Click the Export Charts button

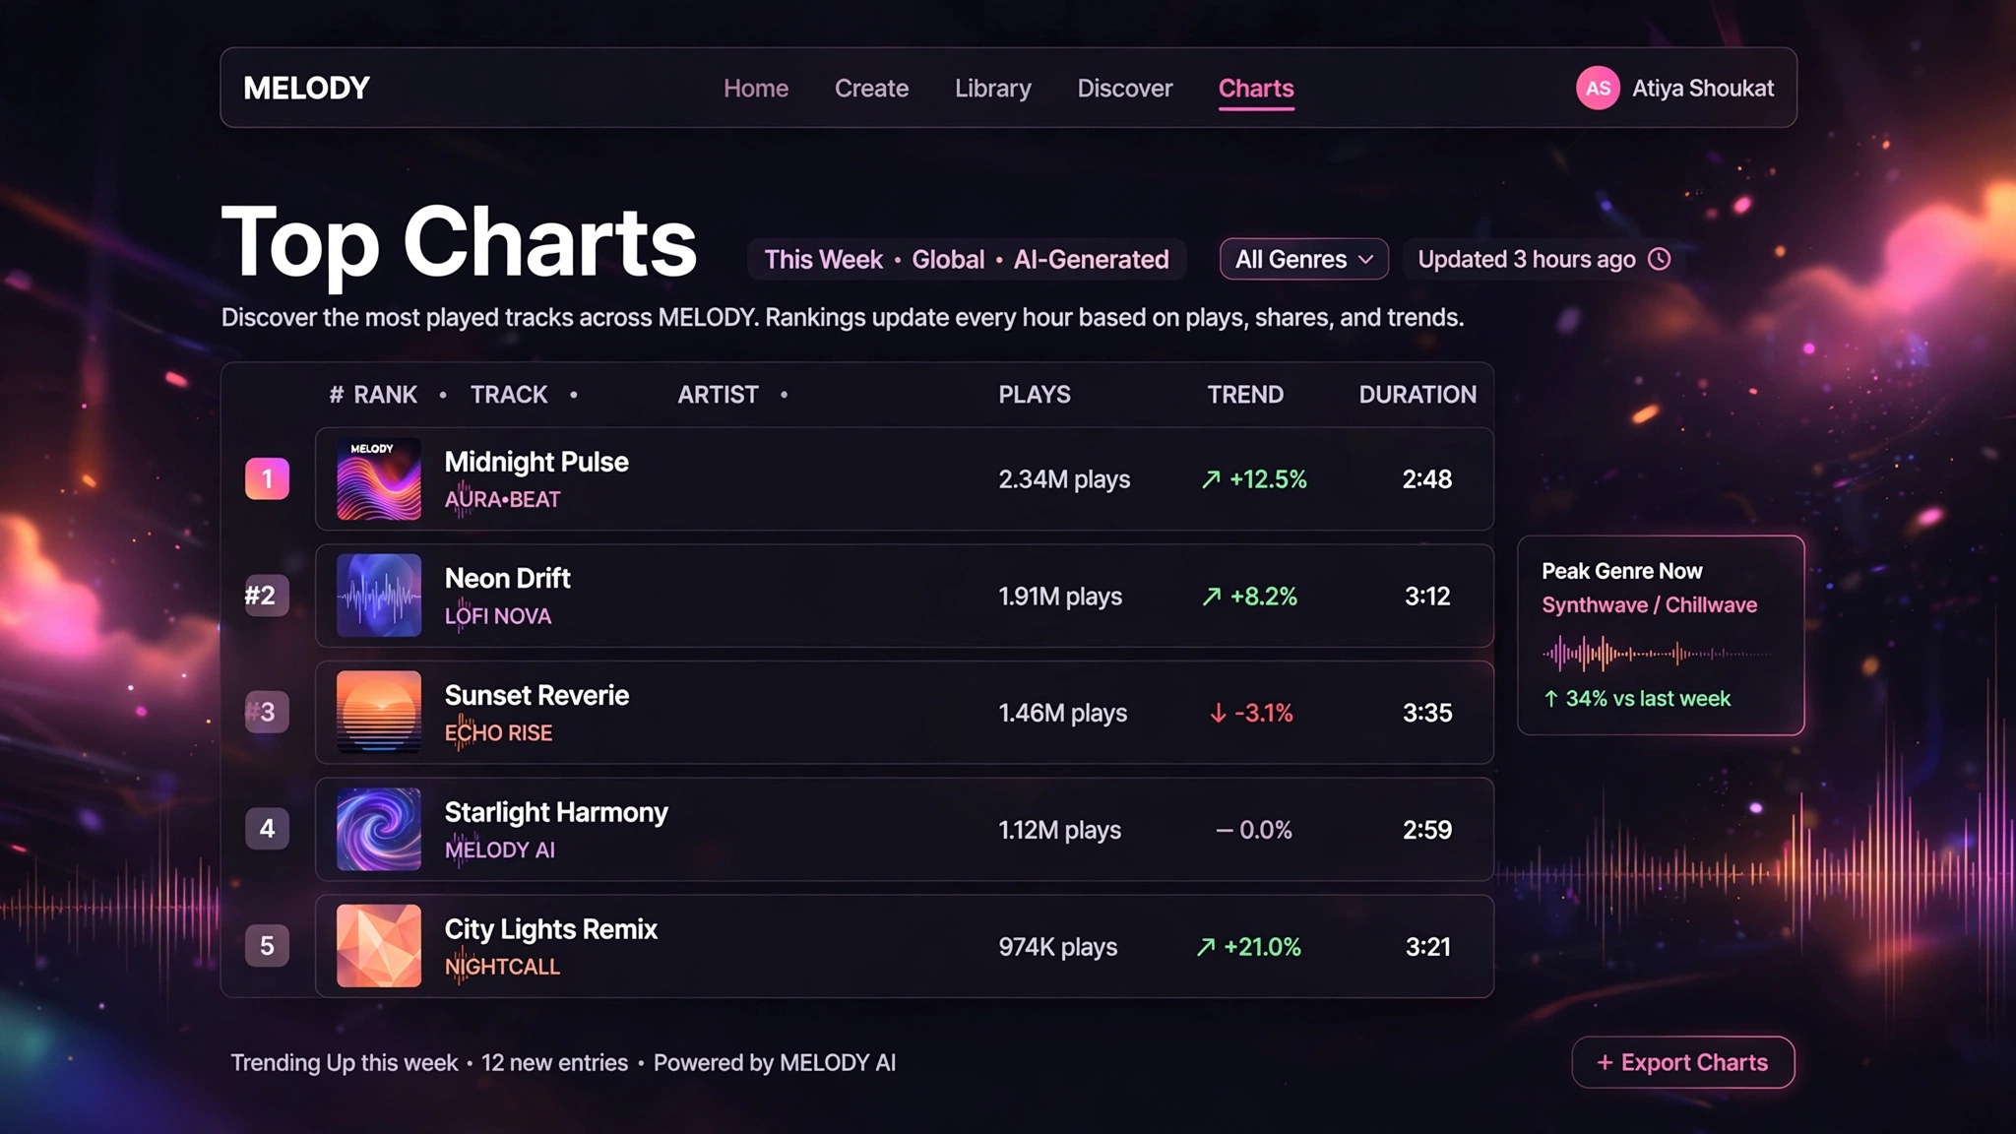click(x=1683, y=1062)
